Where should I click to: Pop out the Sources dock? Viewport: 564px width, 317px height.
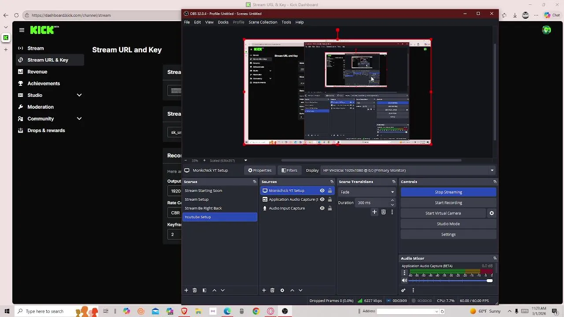(332, 182)
